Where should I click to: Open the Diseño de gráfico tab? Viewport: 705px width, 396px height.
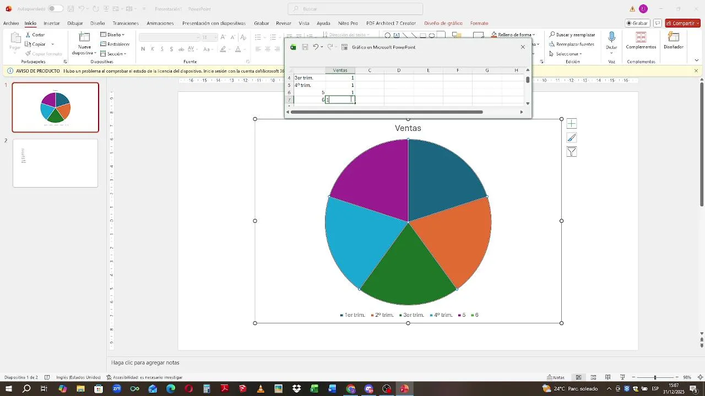[x=443, y=23]
